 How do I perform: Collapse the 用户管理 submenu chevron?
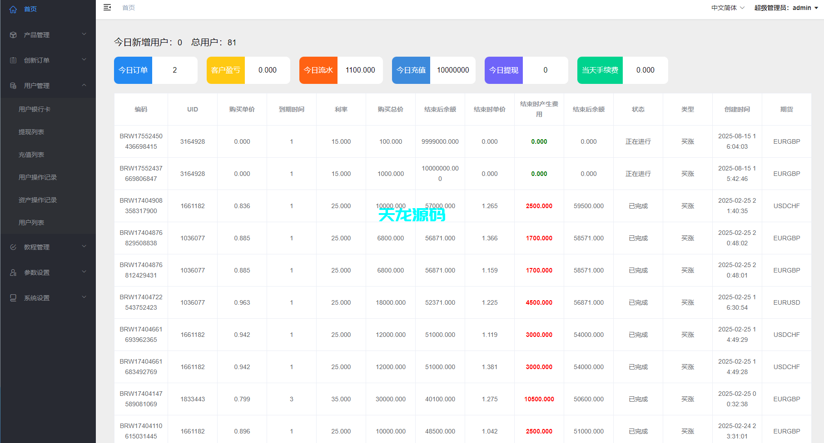(84, 85)
